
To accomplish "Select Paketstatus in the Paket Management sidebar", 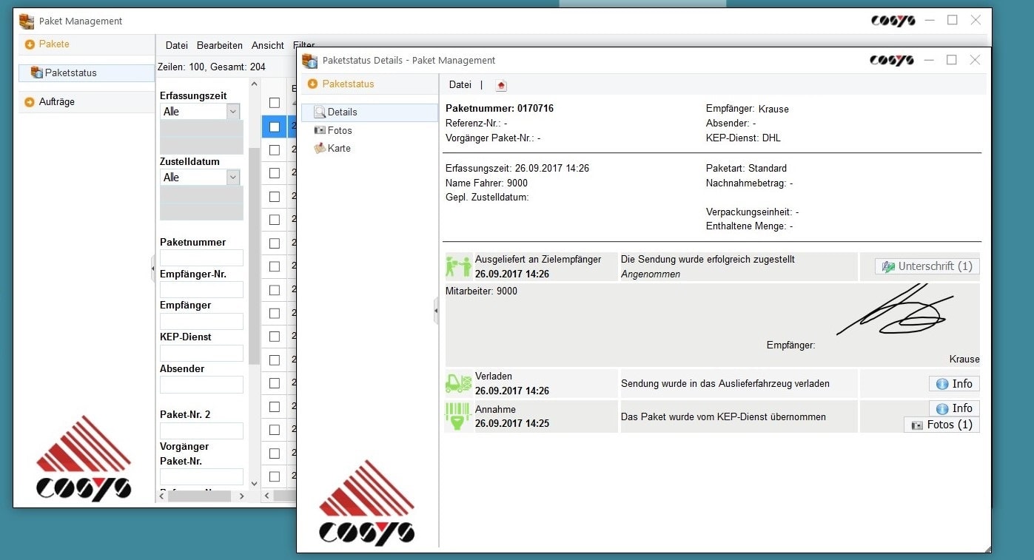I will (87, 73).
